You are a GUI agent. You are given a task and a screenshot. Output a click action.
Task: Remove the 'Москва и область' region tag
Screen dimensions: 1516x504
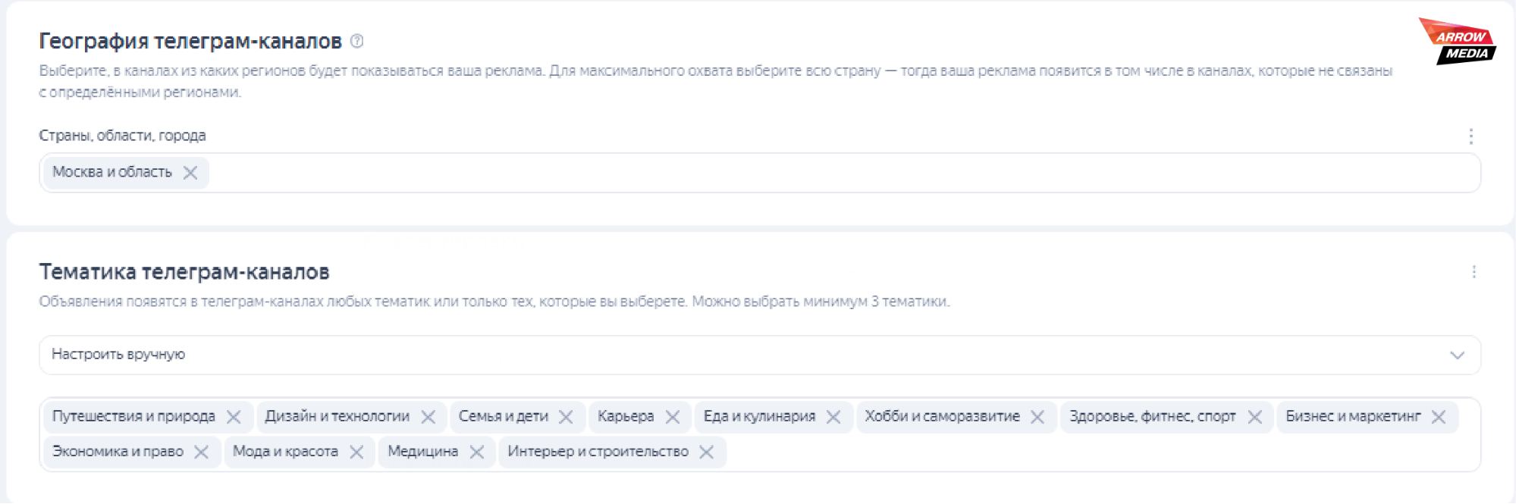pos(190,173)
